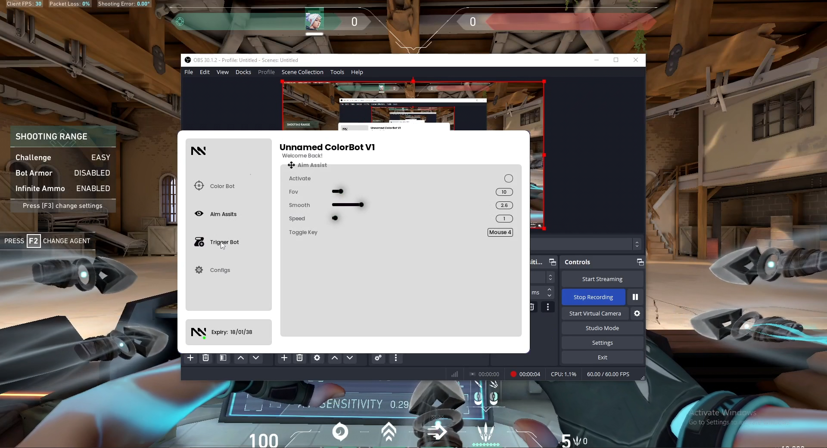Add a source with second plus icon
The image size is (827, 448).
(x=284, y=358)
